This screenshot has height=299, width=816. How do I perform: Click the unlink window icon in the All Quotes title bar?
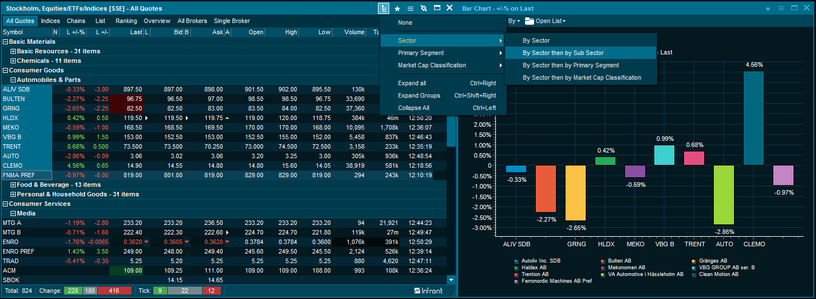[x=423, y=8]
